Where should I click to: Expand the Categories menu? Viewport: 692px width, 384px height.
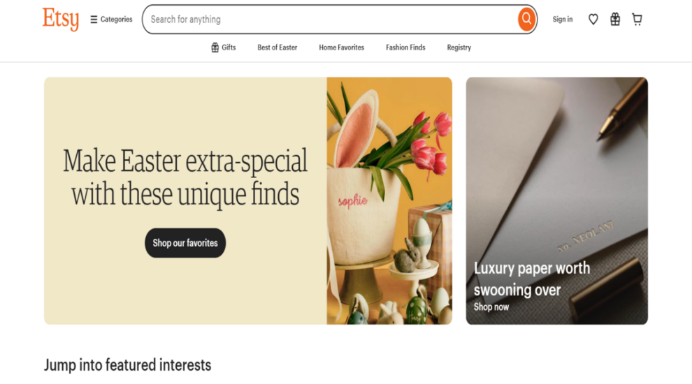point(111,20)
